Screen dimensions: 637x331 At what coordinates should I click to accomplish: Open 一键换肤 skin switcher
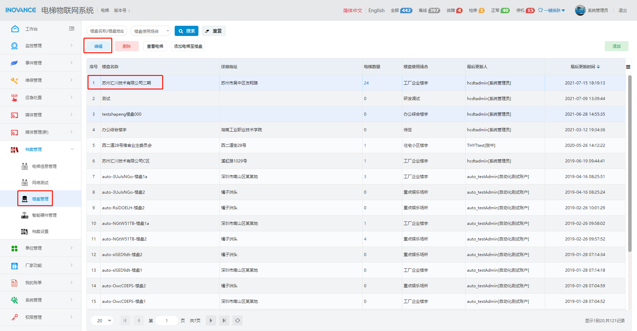pos(552,10)
